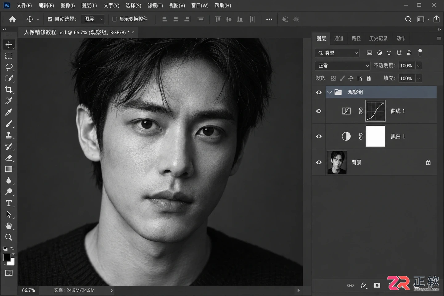Viewport: 444px width, 296px height.
Task: Select the Gradient tool
Action: pyautogui.click(x=9, y=169)
